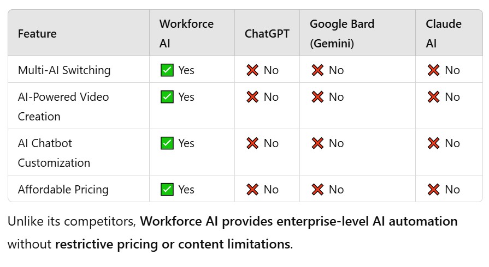Click the ChatGPT column header
Image resolution: width=489 pixels, height=267 pixels.
pos(267,34)
